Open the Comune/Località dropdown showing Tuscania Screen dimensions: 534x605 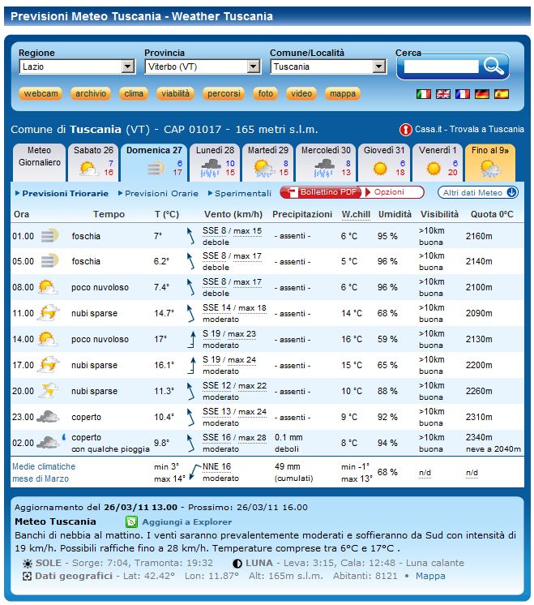click(328, 67)
